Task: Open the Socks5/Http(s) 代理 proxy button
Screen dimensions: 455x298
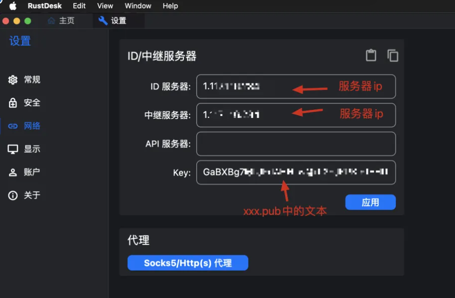Action: click(188, 263)
